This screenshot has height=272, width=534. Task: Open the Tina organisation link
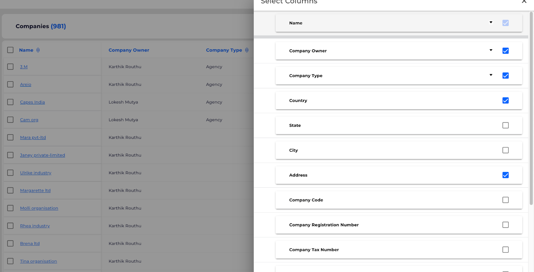(38, 261)
